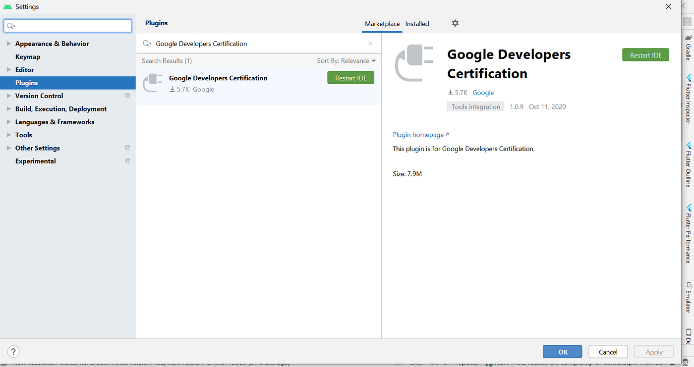Open the Google vendor link in details
The height and width of the screenshot is (367, 694).
pyautogui.click(x=483, y=93)
